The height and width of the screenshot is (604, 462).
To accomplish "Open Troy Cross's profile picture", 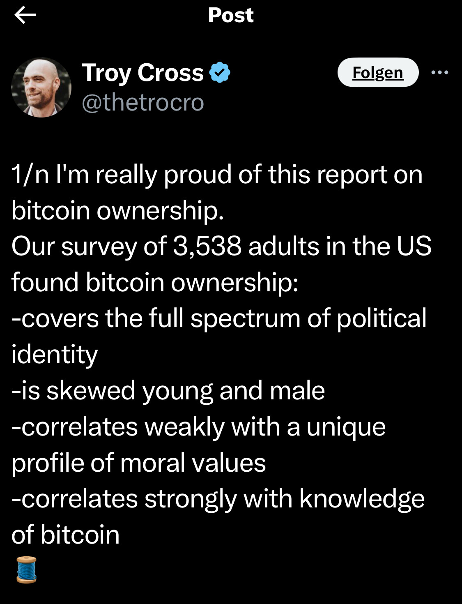I will 41,88.
